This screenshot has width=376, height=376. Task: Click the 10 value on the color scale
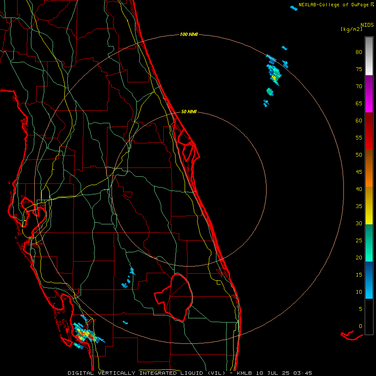tap(359, 292)
